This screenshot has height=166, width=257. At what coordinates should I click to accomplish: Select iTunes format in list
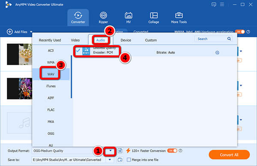tap(51, 86)
